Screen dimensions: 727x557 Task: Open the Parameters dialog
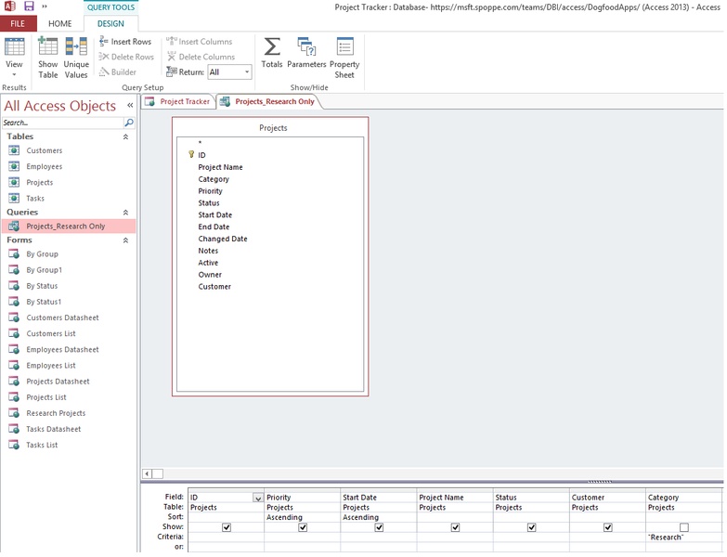tap(306, 53)
